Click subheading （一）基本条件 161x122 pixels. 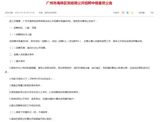17,61
